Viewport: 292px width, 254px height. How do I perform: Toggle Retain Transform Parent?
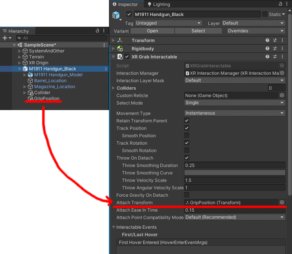(187, 120)
